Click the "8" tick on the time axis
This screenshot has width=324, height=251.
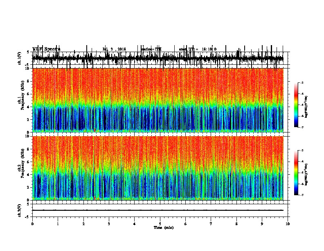coord(236,224)
